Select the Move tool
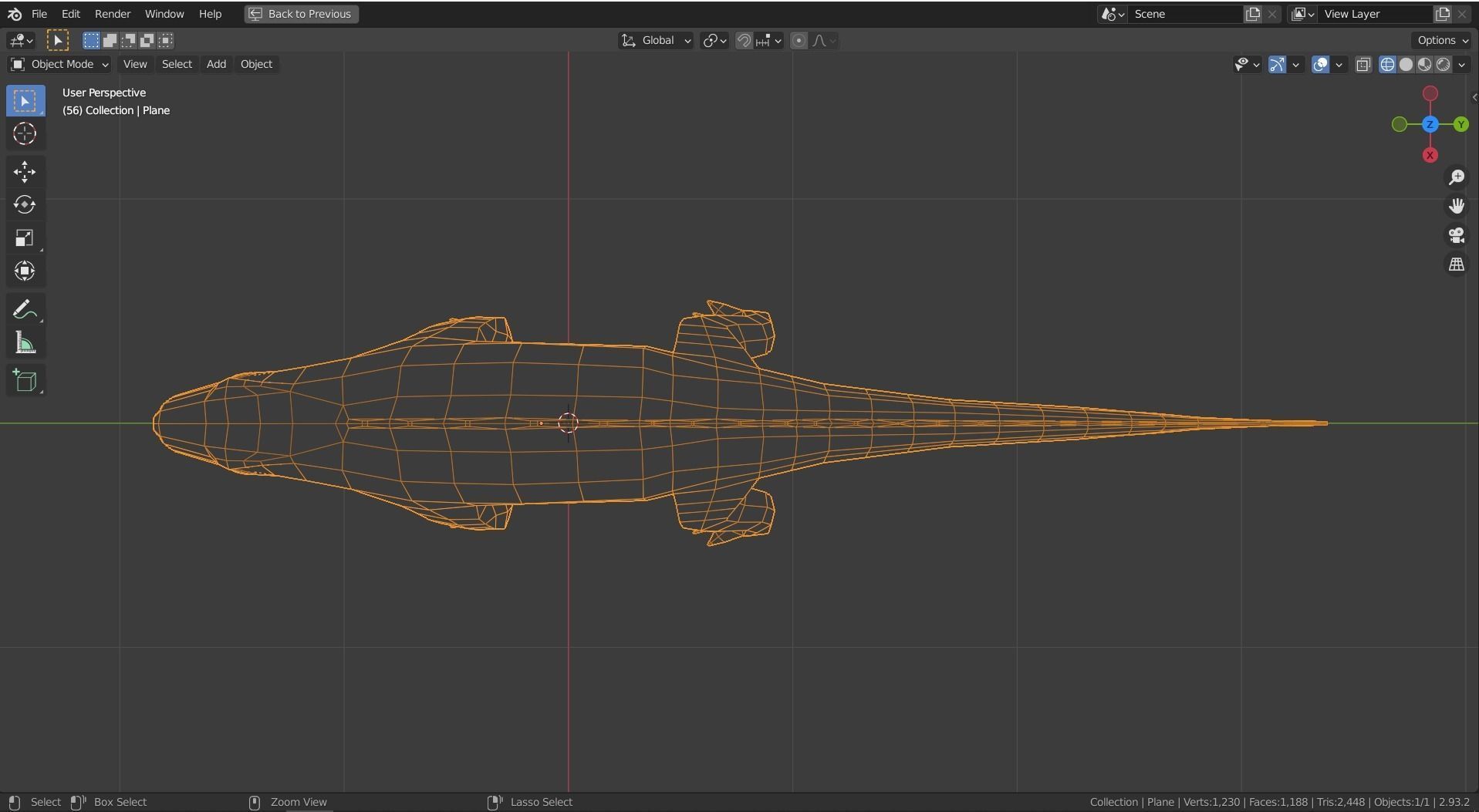Viewport: 1479px width, 812px height. pyautogui.click(x=25, y=172)
